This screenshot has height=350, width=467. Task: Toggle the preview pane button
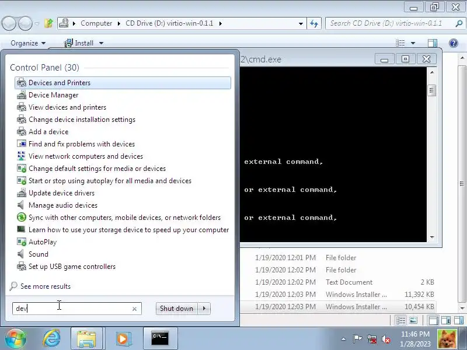click(x=432, y=43)
